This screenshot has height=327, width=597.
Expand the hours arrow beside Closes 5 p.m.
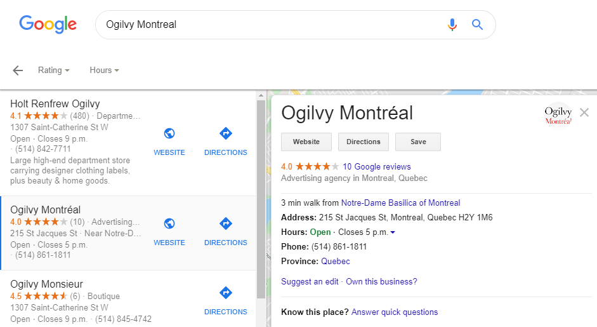393,232
